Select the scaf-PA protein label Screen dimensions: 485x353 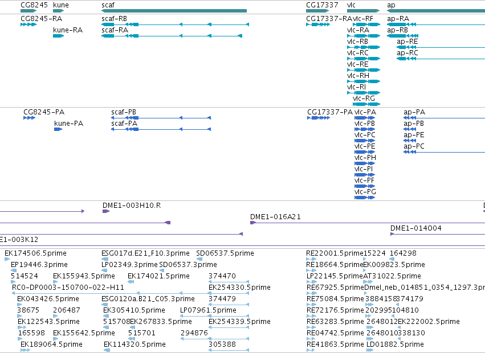pyautogui.click(x=124, y=124)
